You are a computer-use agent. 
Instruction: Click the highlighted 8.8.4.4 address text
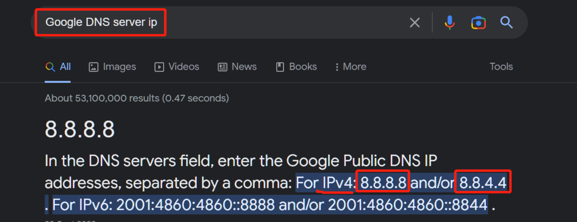click(483, 184)
